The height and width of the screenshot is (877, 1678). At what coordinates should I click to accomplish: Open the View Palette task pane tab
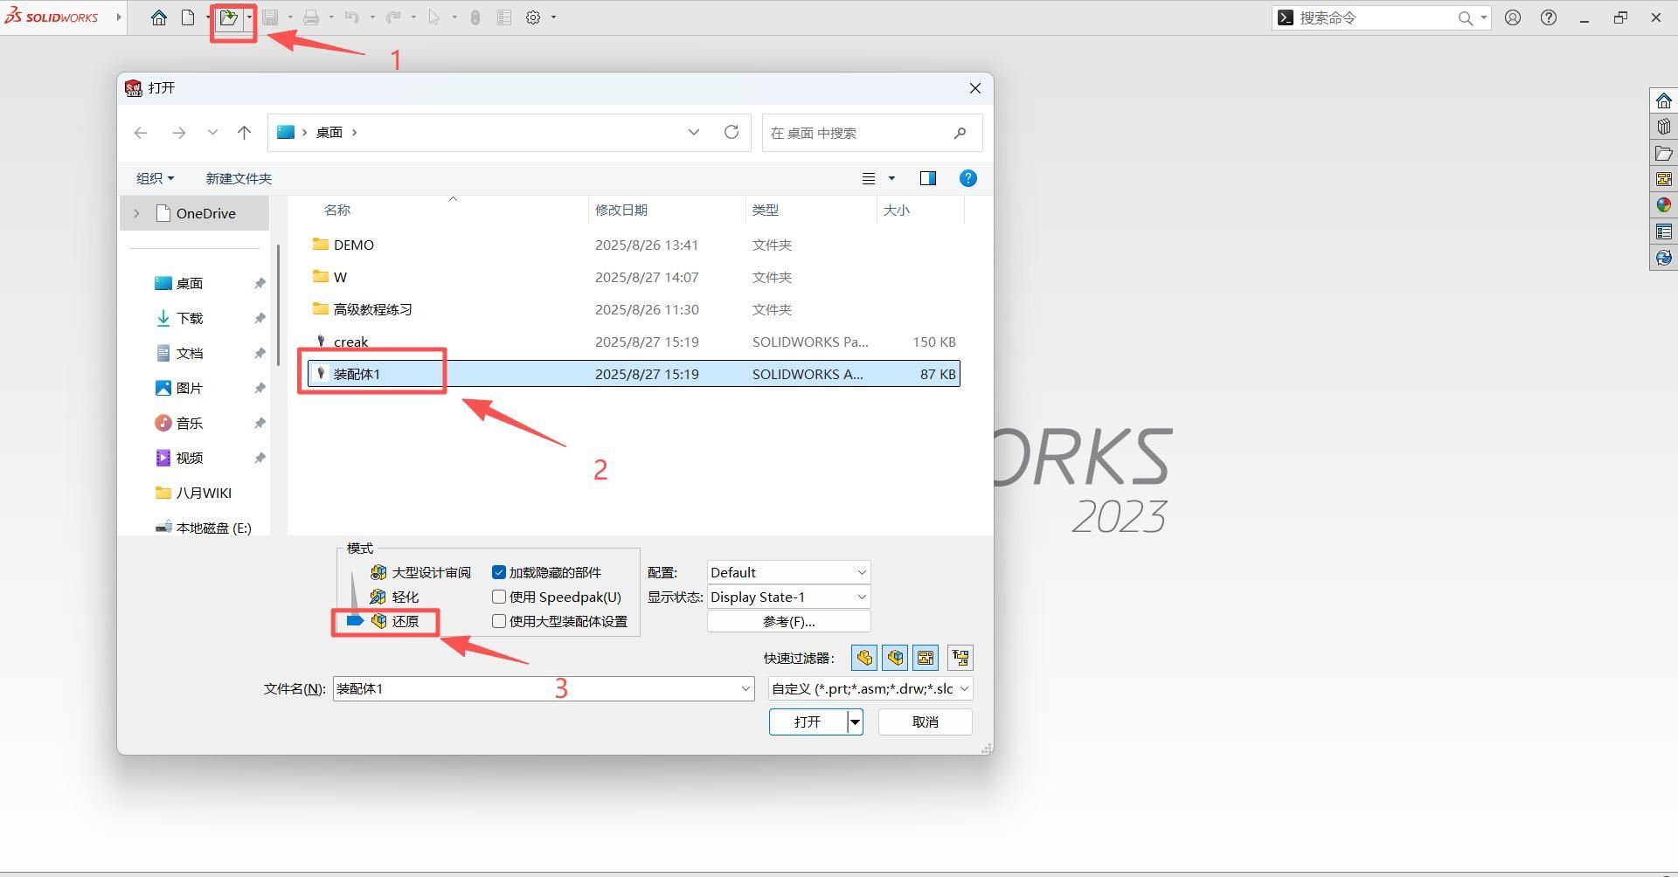[1663, 179]
